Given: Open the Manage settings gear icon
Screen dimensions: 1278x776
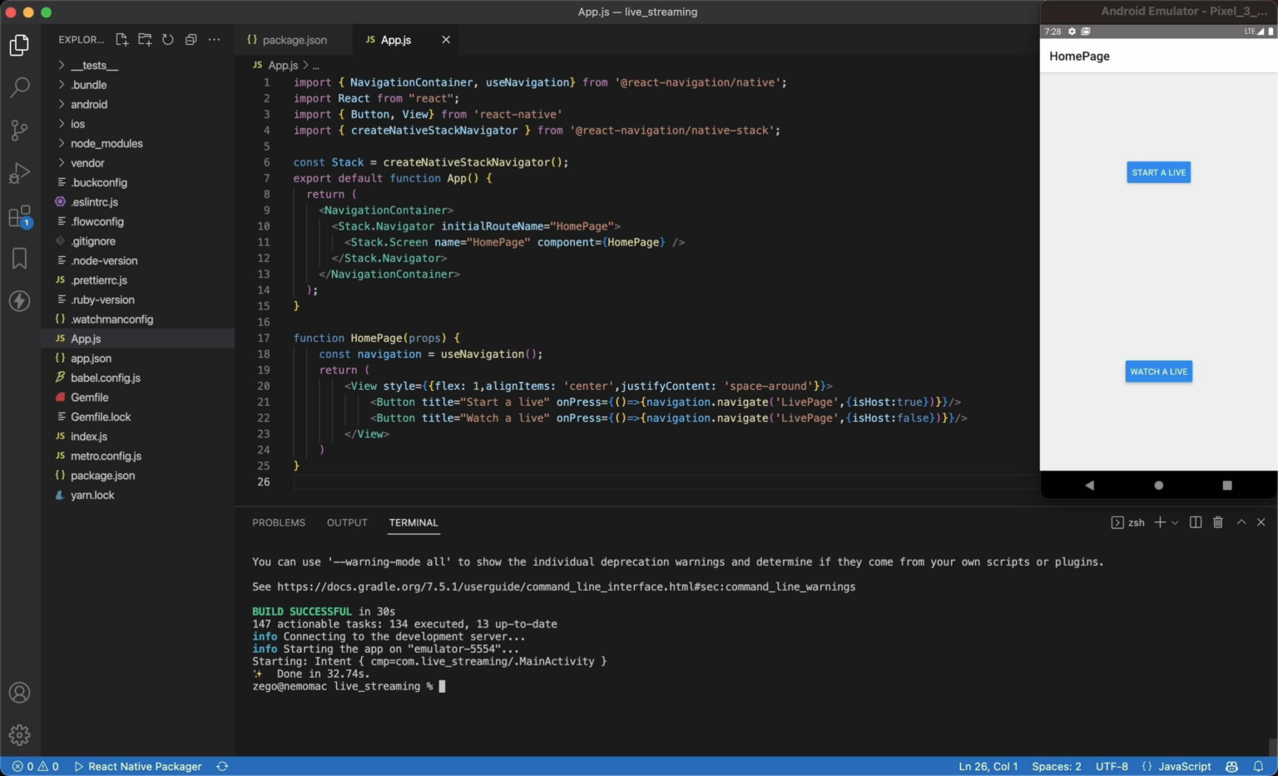Looking at the screenshot, I should [19, 734].
